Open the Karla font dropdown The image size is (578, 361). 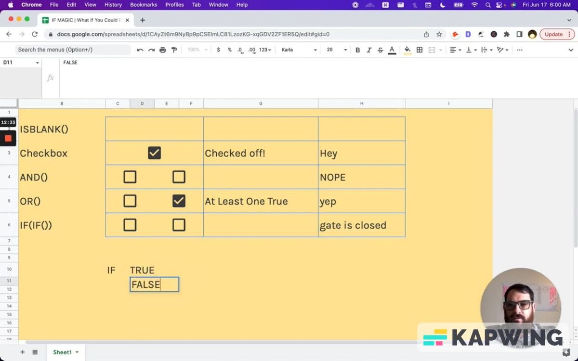tap(299, 50)
